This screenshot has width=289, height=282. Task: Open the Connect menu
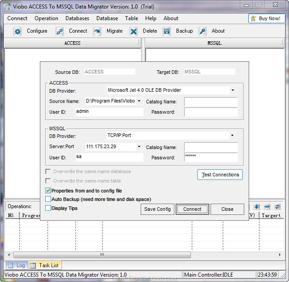(17, 18)
